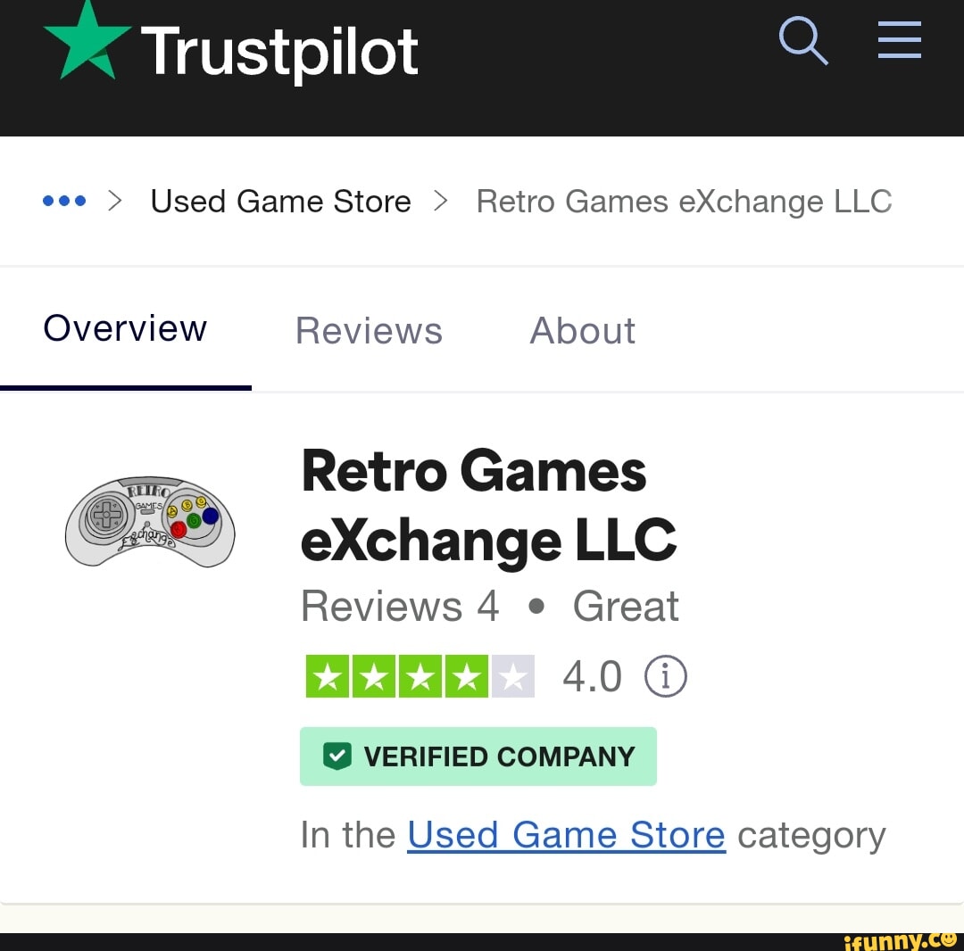Open the hamburger navigation menu
Screen dimensions: 964x951
tap(899, 40)
